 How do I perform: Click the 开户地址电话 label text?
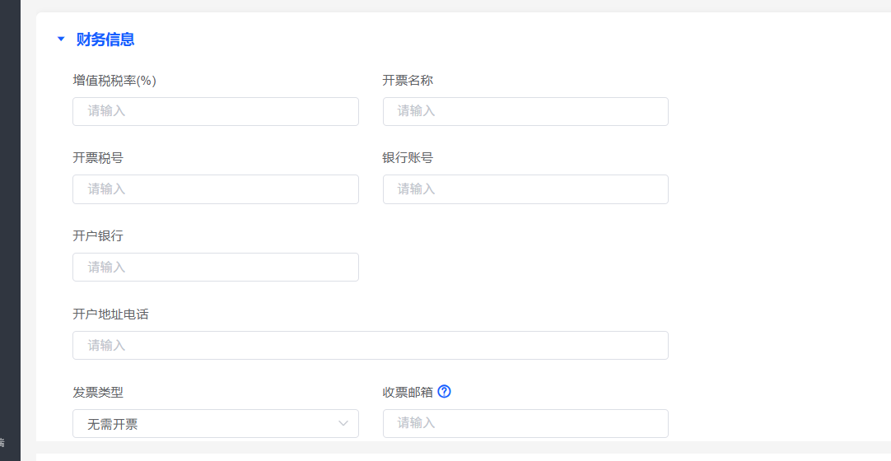110,314
